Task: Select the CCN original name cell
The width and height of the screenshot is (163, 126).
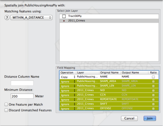Action: coord(110,95)
